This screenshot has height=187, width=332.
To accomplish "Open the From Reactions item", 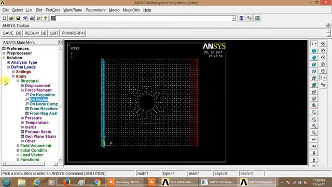I will (x=44, y=109).
